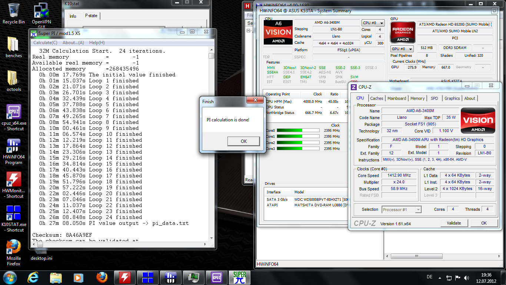Open Processor #1 selection dropdown in CPU-Z
Image resolution: width=506 pixels, height=285 pixels.
tap(402, 210)
